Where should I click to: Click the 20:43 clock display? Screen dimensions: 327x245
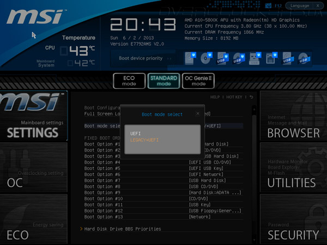point(143,24)
